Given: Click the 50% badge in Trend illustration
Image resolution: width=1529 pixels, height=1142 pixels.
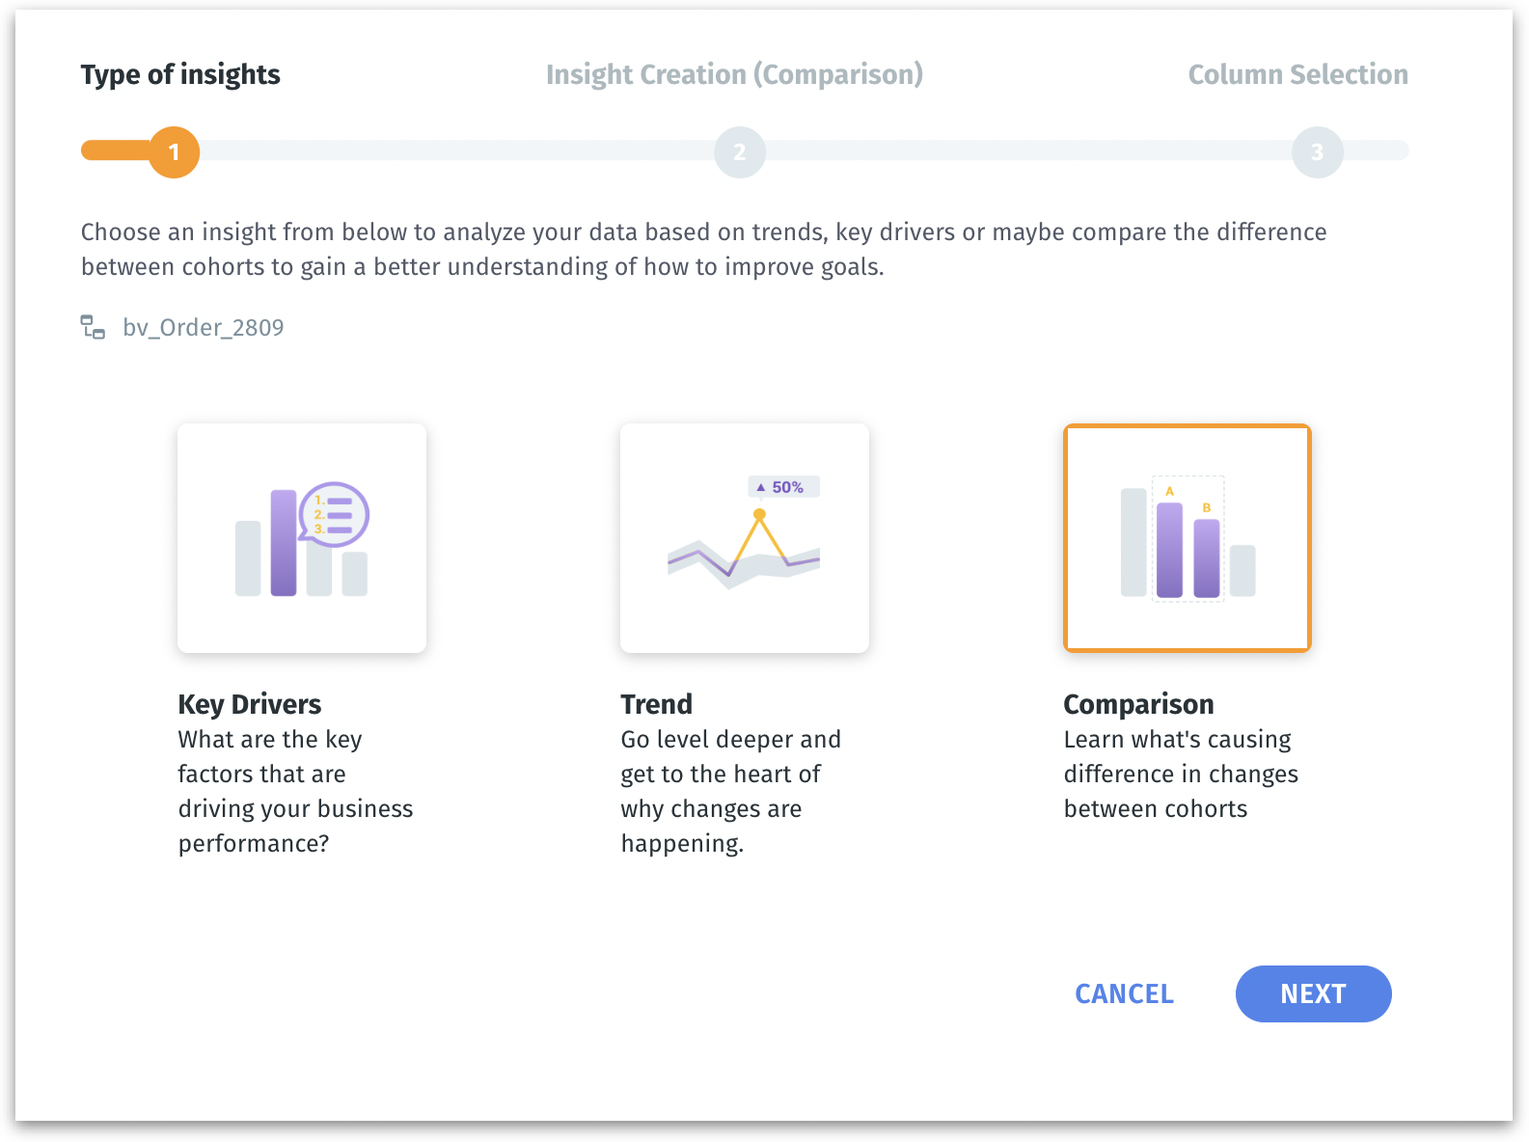Looking at the screenshot, I should click(x=783, y=487).
